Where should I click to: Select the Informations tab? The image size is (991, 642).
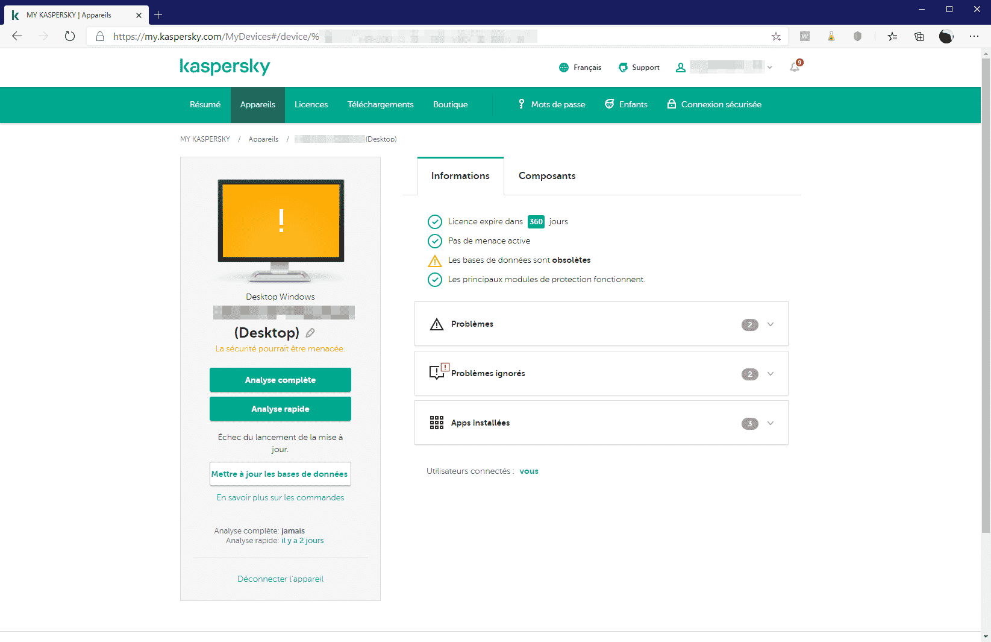(x=460, y=176)
